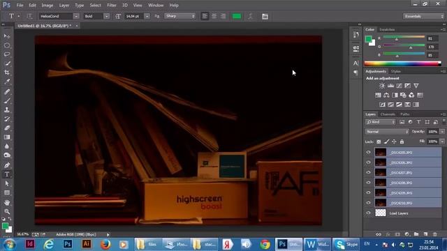Toggle lock all for layer

[x=402, y=142]
